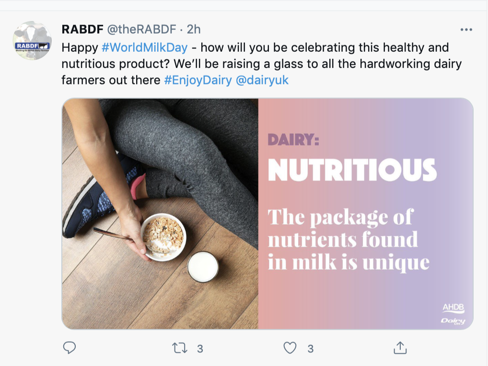
Task: Click the Dairy UK logo in the image
Action: pos(453,320)
